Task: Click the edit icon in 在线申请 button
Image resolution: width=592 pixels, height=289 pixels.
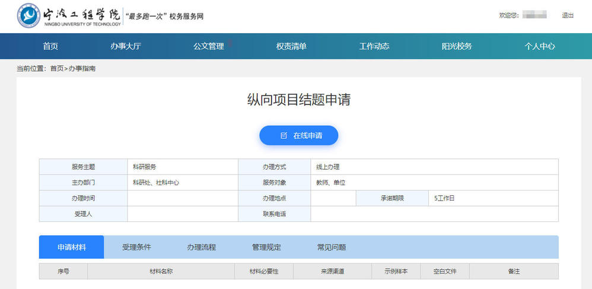Action: (284, 135)
